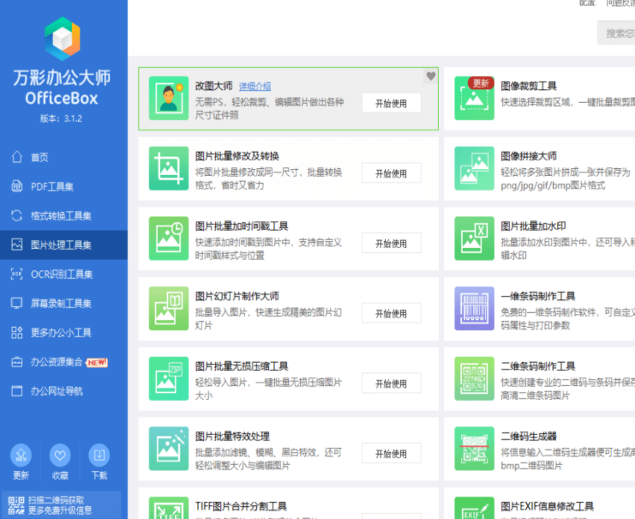Click the QR code icon at sidebar bottom
The width and height of the screenshot is (635, 519).
click(16, 505)
